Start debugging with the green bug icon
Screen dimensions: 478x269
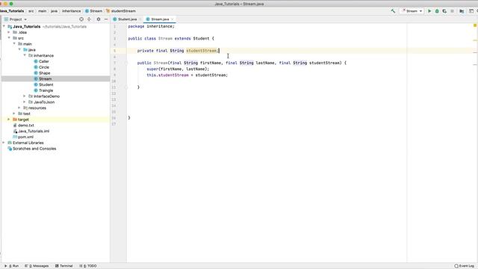(x=437, y=11)
